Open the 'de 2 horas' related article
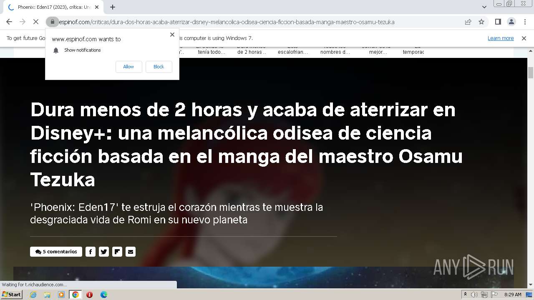 click(252, 52)
